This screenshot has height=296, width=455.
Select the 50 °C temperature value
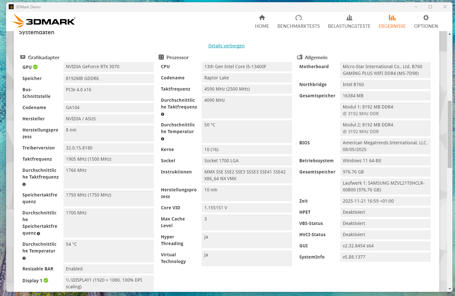tap(247, 132)
